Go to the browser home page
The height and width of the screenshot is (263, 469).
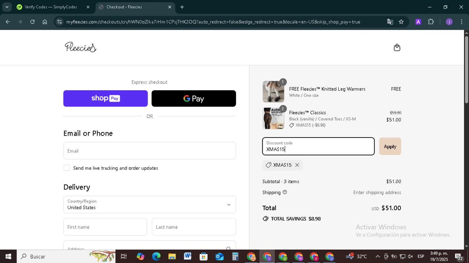click(x=45, y=22)
